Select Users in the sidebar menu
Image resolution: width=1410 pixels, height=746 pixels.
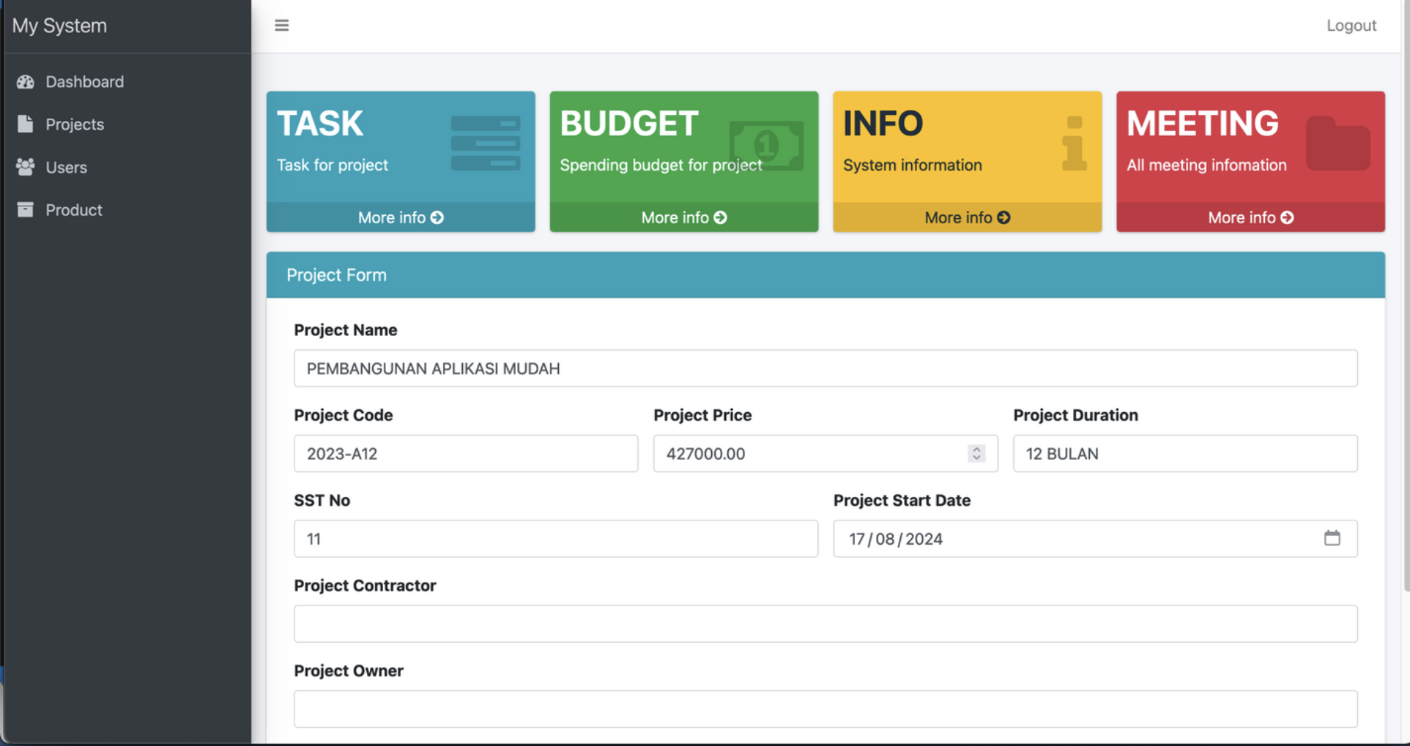tap(67, 167)
